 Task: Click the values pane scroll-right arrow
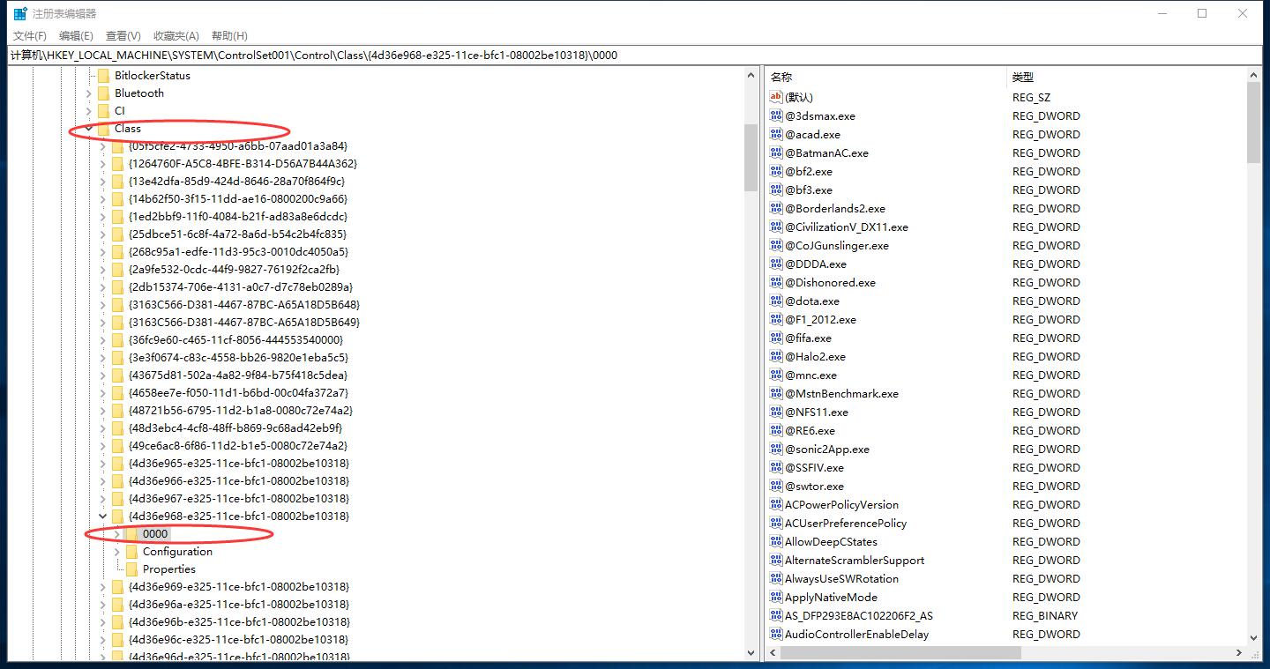pos(1239,653)
